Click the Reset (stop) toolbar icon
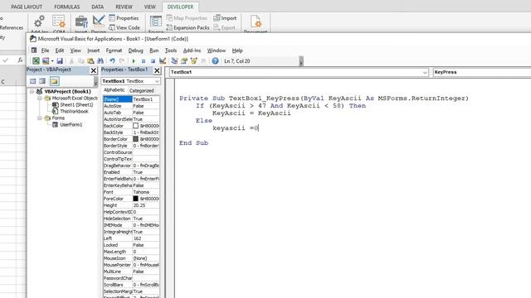Screen dimensions: 531x298 [153, 61]
